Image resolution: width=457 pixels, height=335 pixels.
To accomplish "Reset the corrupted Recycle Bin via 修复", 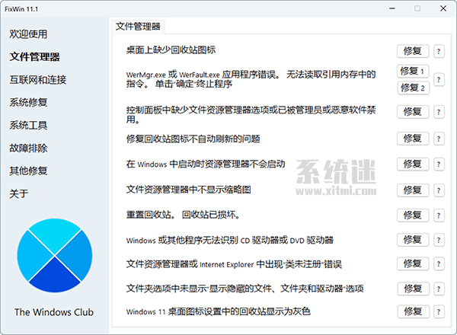I will click(413, 215).
